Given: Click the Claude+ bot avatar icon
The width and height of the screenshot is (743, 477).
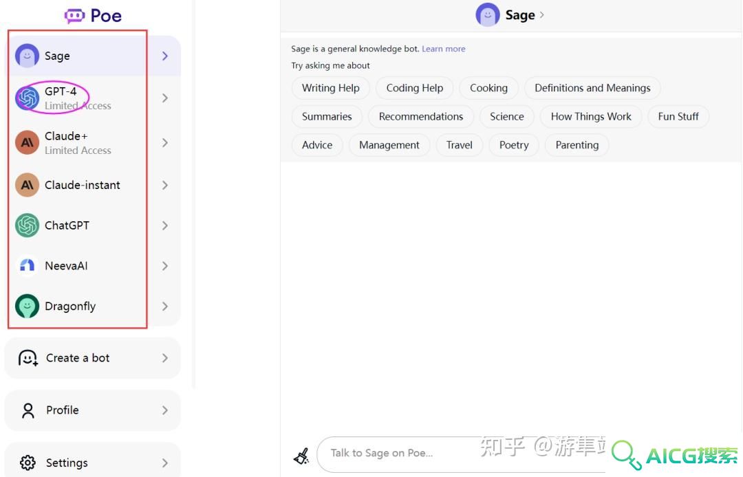Looking at the screenshot, I should point(27,142).
